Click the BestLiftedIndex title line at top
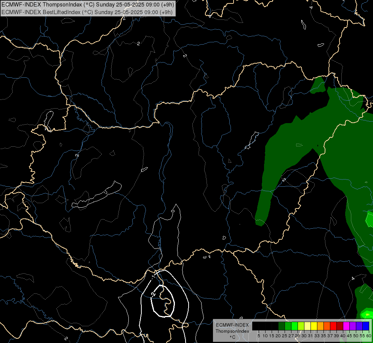This screenshot has height=343, width=373. (87, 12)
